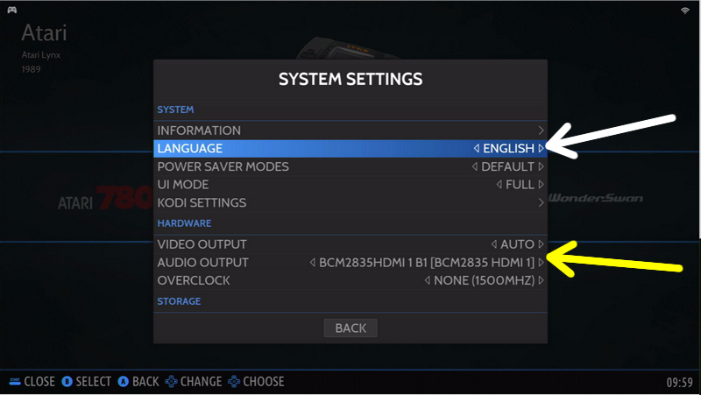
Task: Switch Language to next option with right arrow
Action: 541,148
